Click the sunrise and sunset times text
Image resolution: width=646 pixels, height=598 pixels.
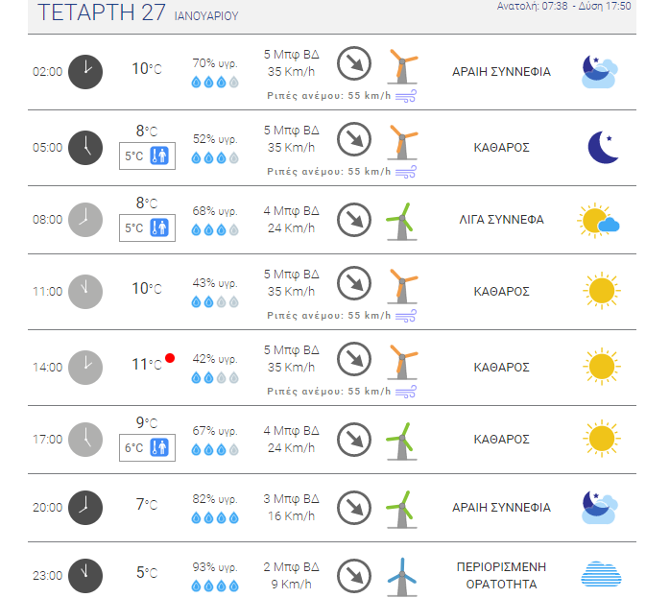pos(563,6)
